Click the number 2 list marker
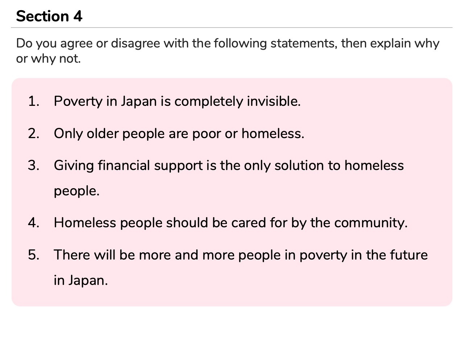Image resolution: width=464 pixels, height=348 pixels. [34, 134]
